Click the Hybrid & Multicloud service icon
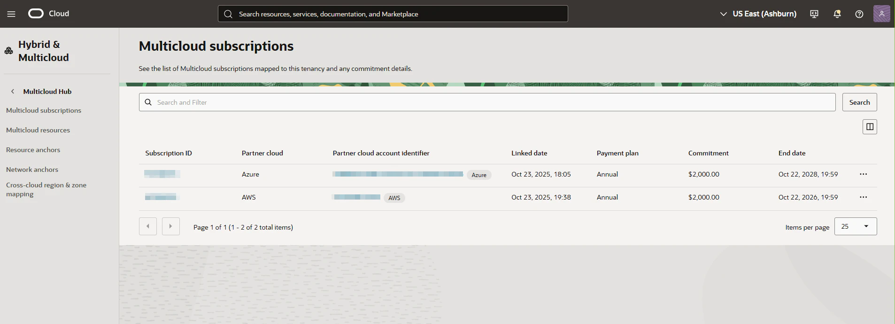This screenshot has height=324, width=895. (x=8, y=51)
